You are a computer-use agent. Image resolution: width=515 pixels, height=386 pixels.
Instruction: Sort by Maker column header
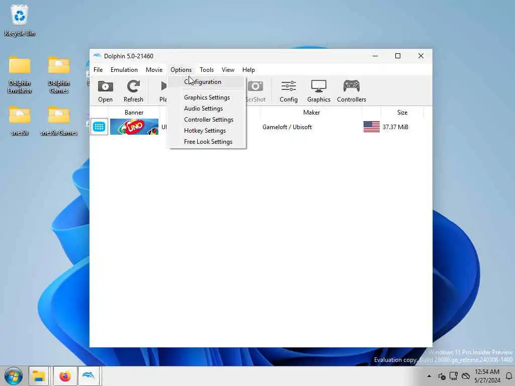point(311,112)
